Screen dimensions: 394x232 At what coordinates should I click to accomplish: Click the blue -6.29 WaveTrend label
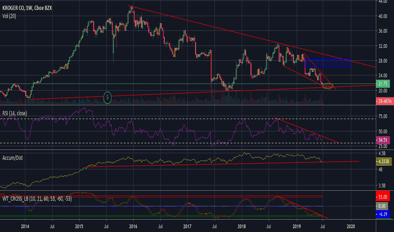383,214
